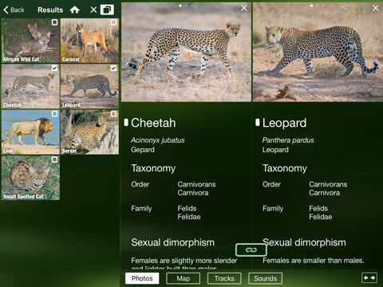Click Cheetah's Sexual dimorphism heading
383x287 pixels.
coord(172,242)
